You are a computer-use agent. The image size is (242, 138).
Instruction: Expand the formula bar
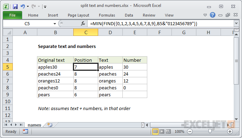pos(236,23)
